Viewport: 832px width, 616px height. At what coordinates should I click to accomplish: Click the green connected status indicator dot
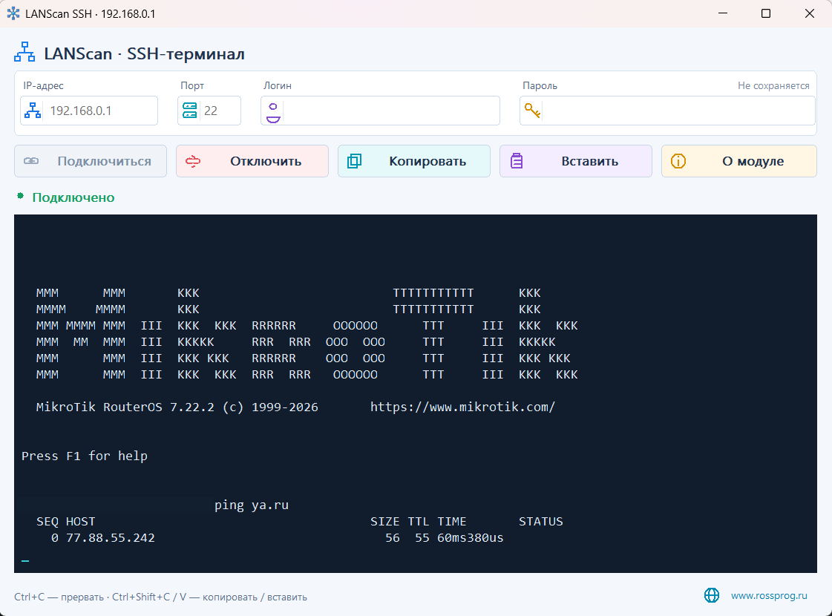21,197
